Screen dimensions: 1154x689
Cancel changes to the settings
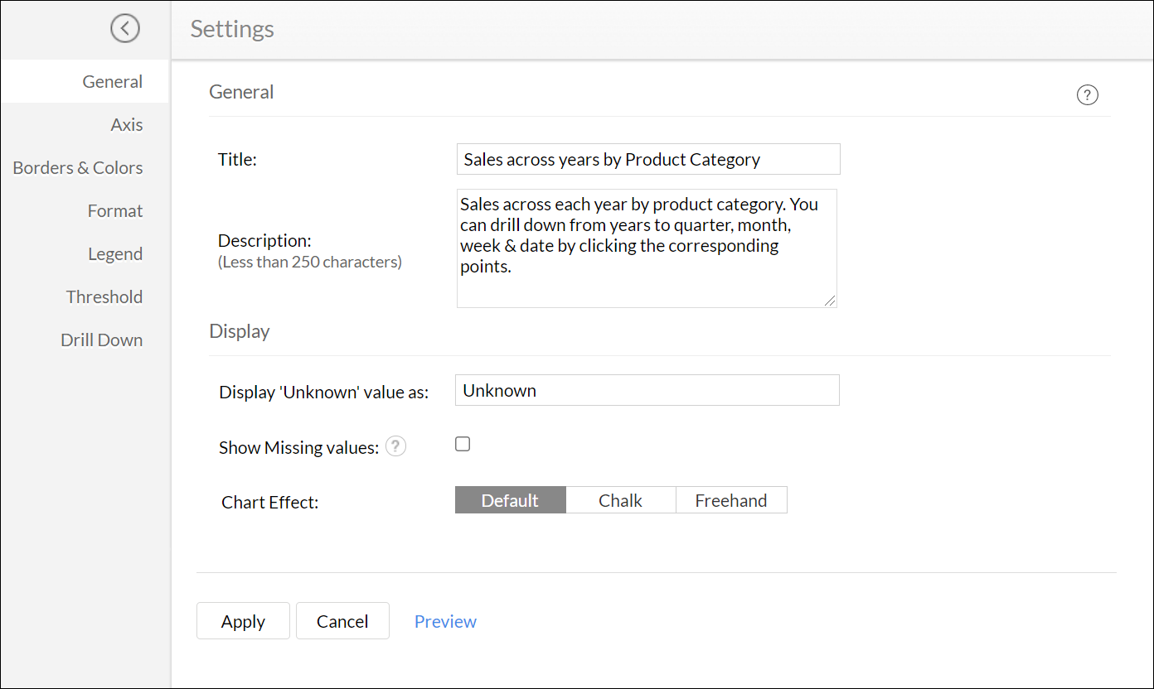click(342, 621)
